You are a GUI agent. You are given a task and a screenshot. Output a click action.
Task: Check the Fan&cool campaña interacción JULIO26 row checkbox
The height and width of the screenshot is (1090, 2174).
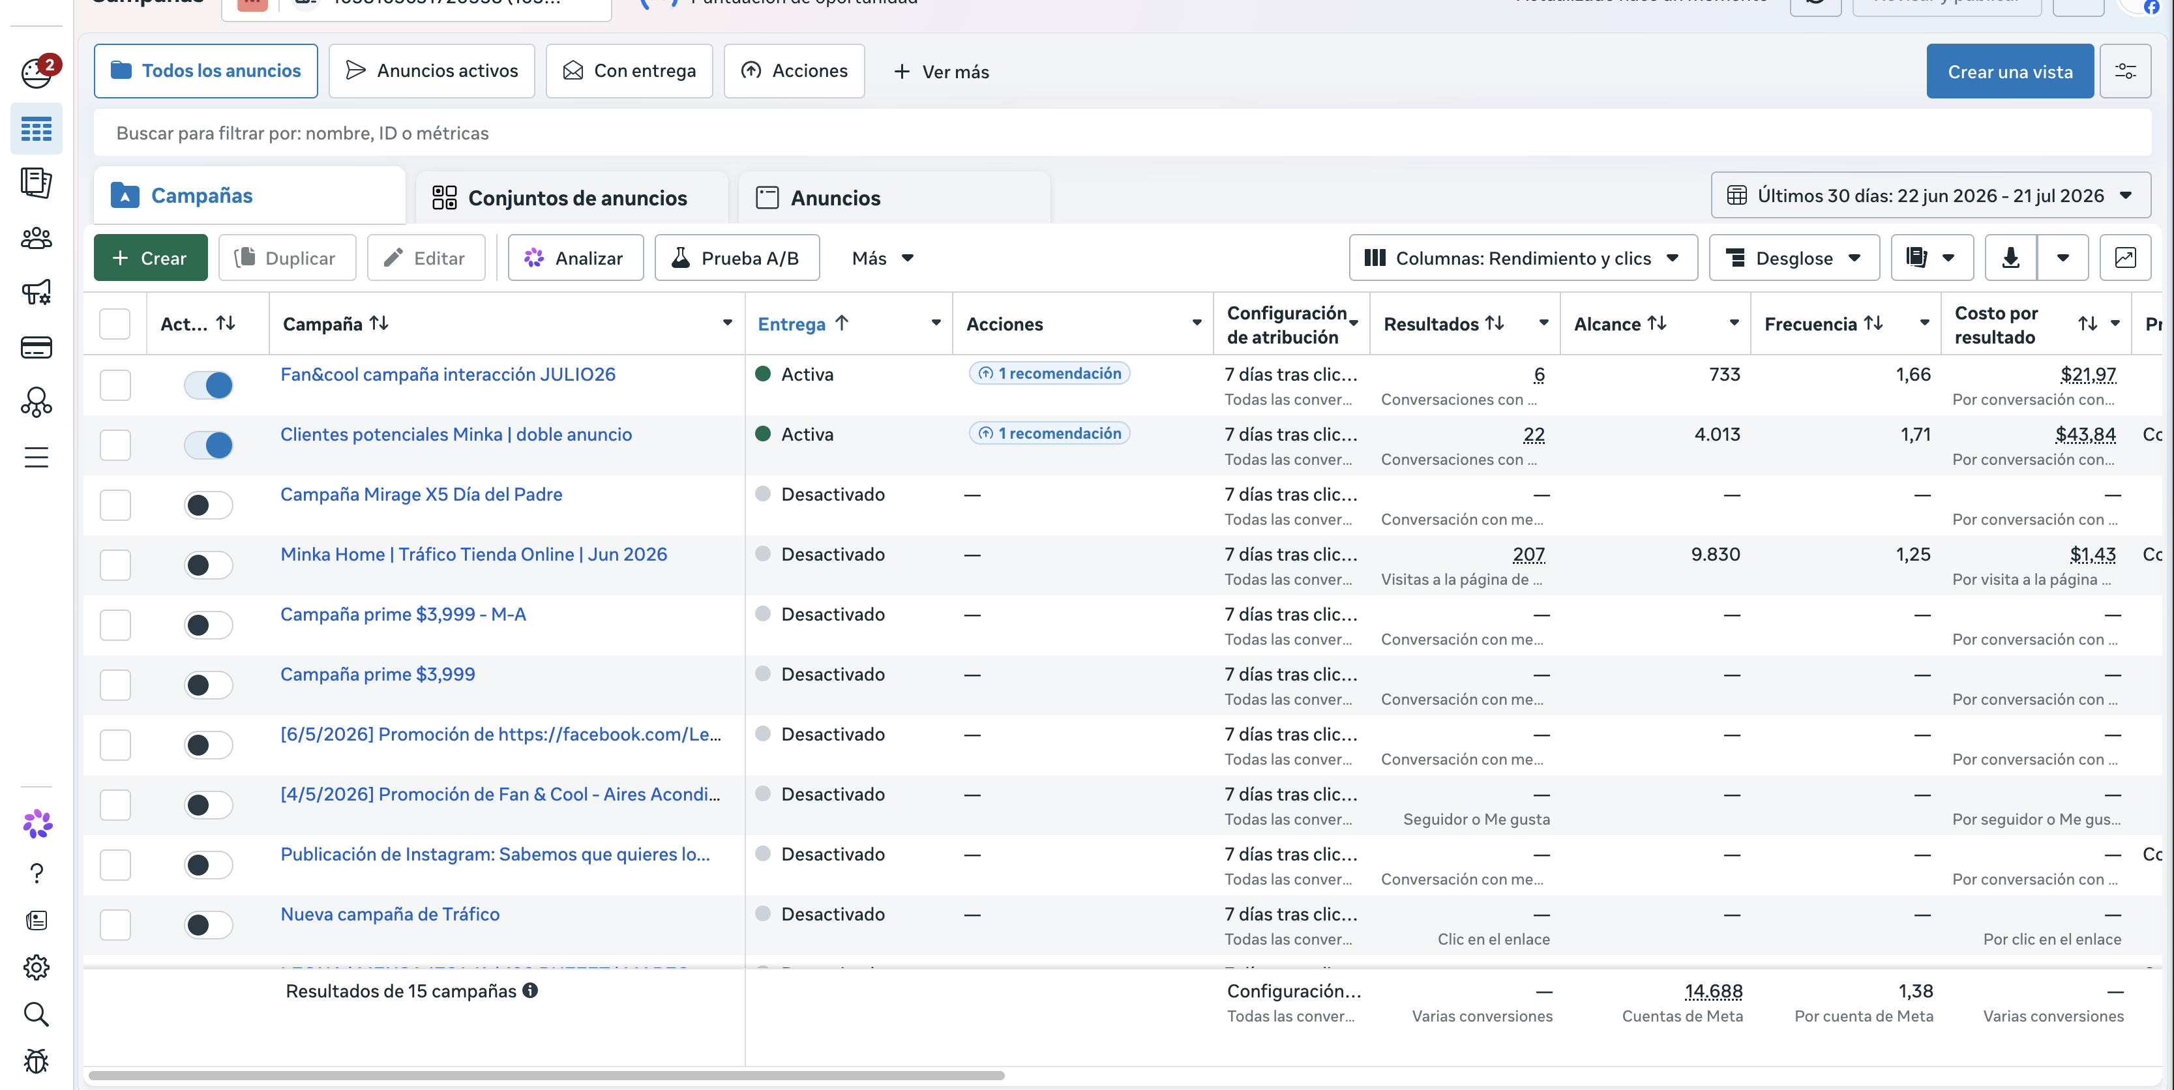point(115,385)
